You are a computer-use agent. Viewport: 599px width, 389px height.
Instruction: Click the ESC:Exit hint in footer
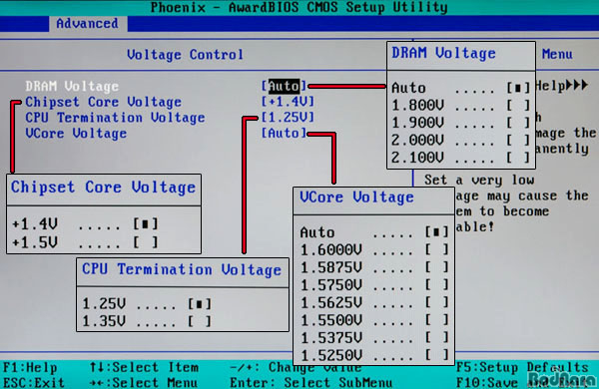pyautogui.click(x=34, y=382)
